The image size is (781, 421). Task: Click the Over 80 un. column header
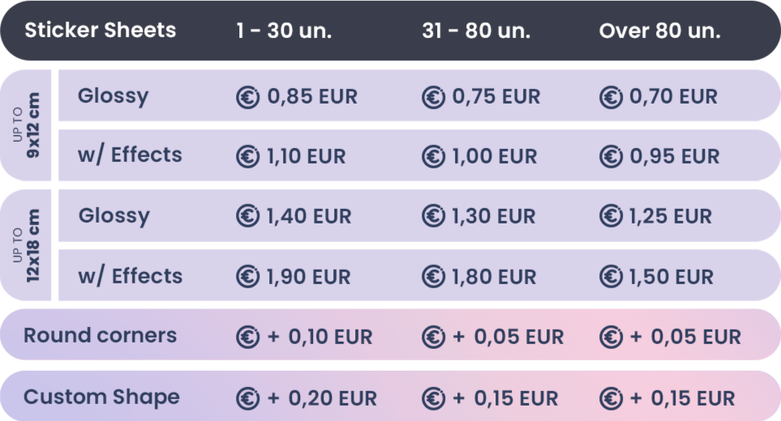(659, 32)
